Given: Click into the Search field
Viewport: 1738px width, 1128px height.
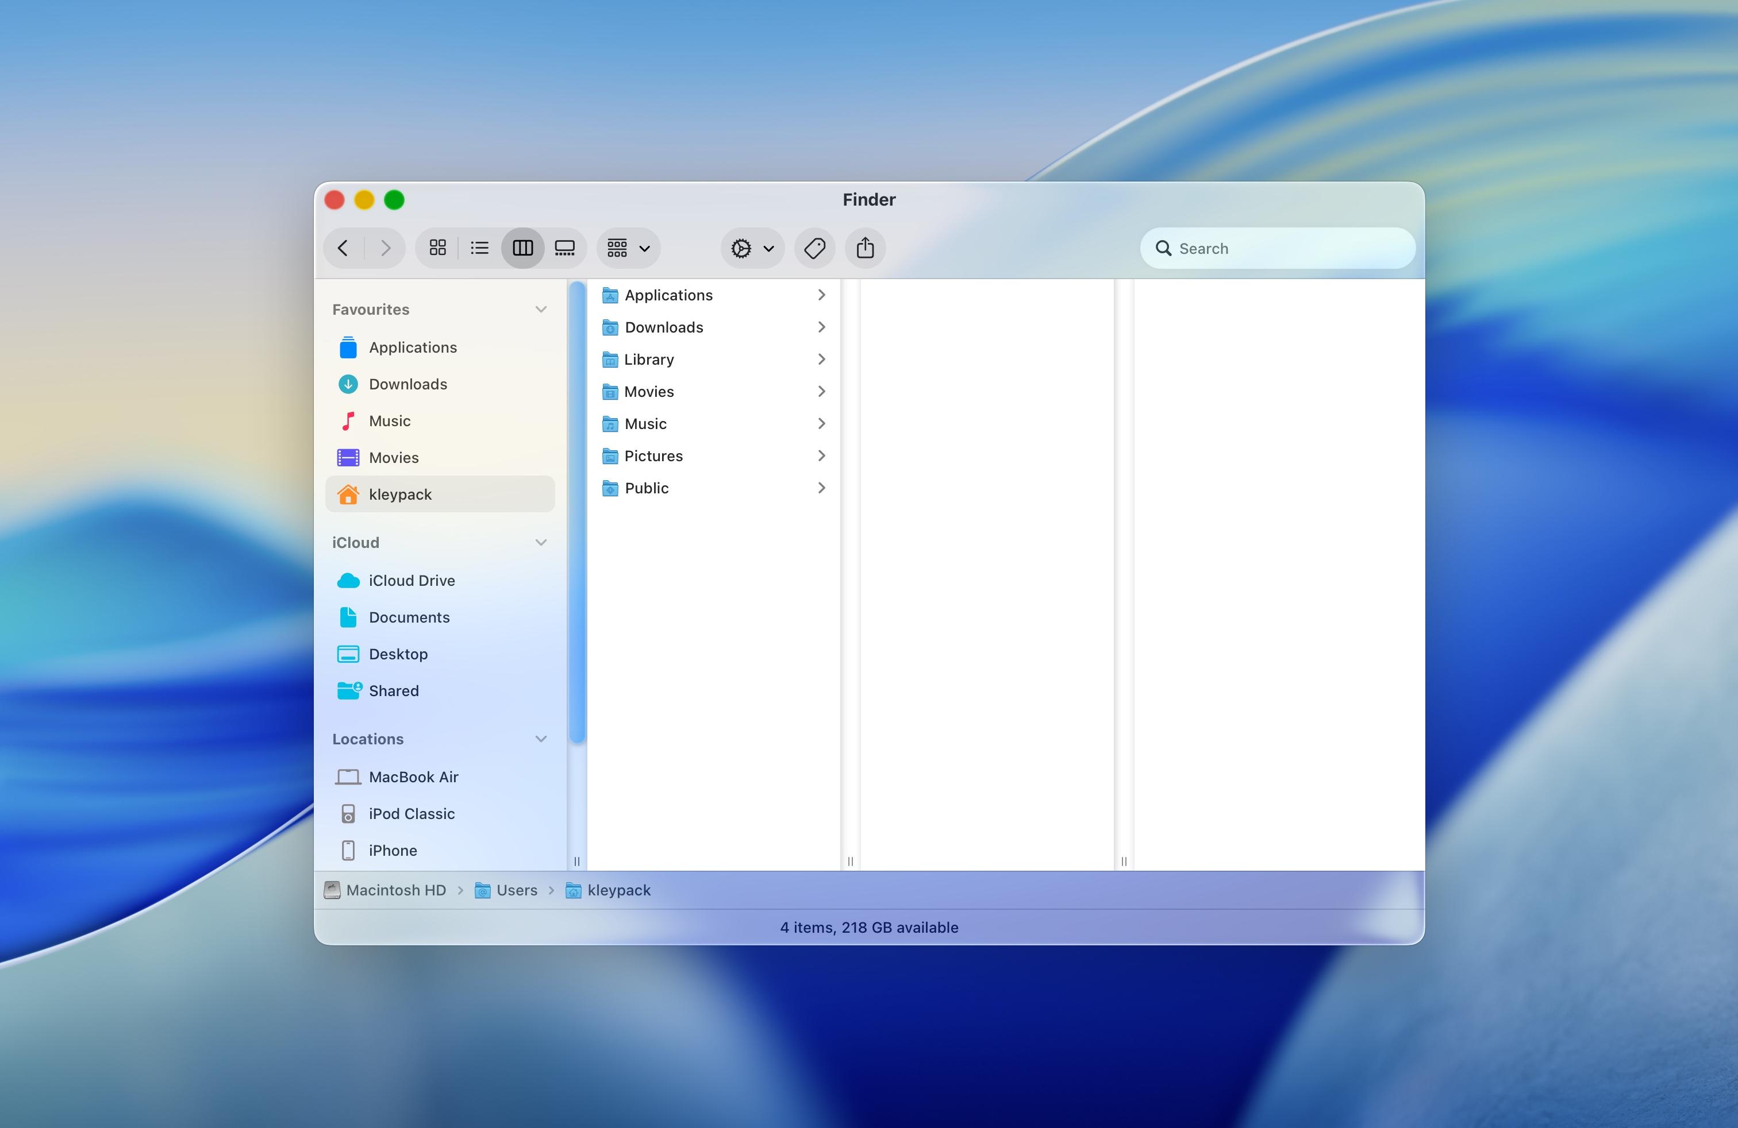Looking at the screenshot, I should pyautogui.click(x=1278, y=248).
